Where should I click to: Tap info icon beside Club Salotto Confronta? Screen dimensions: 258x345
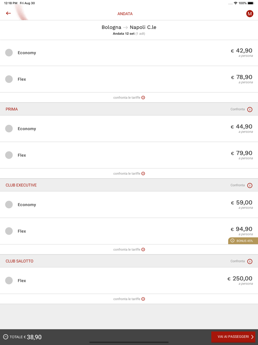click(x=250, y=262)
